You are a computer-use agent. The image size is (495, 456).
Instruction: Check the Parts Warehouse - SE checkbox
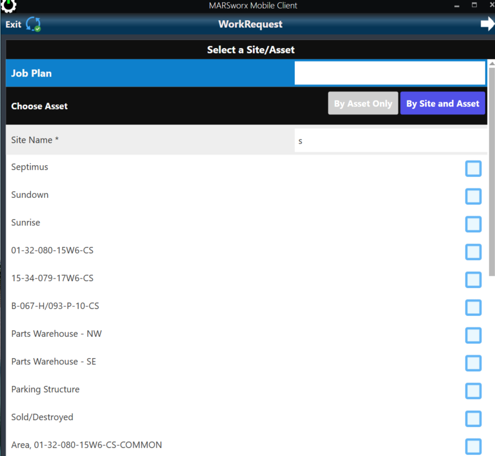pos(473,363)
